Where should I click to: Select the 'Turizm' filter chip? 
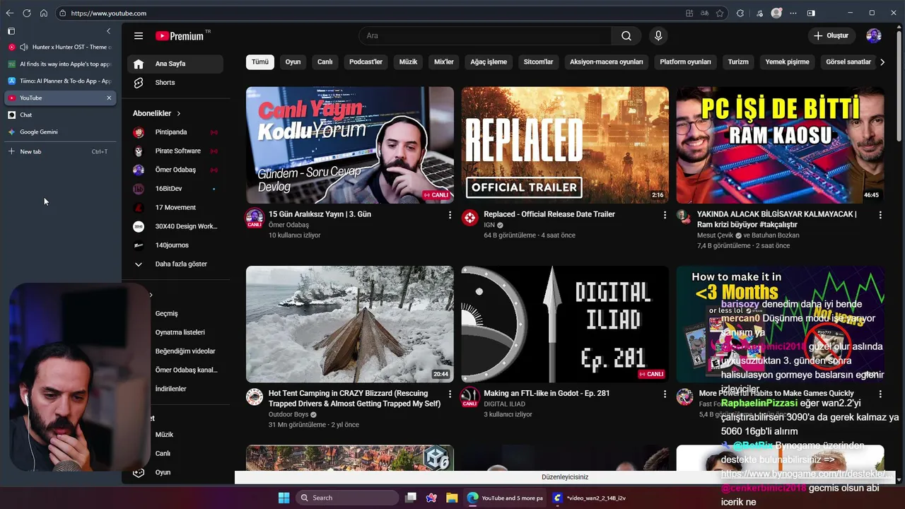738,62
